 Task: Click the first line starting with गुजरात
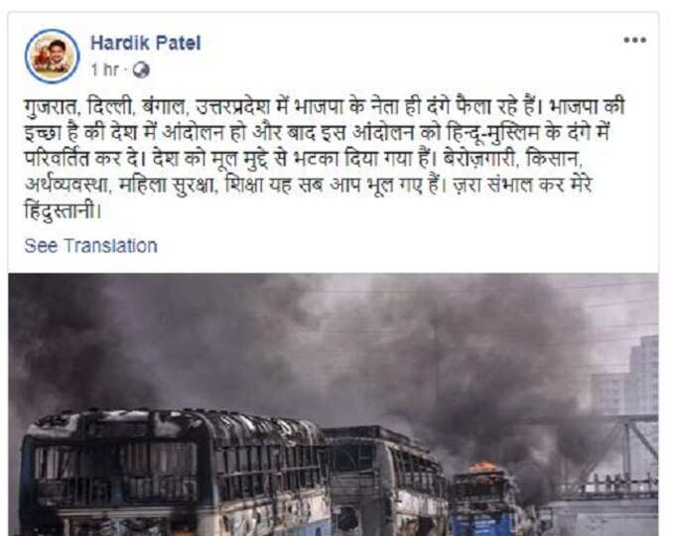pos(325,107)
